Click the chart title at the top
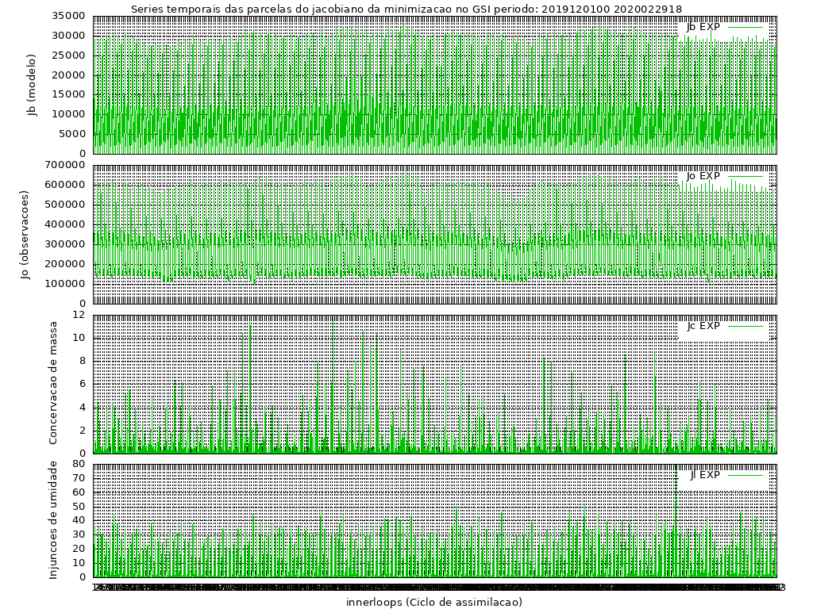The width and height of the screenshot is (813, 609). coord(406,9)
